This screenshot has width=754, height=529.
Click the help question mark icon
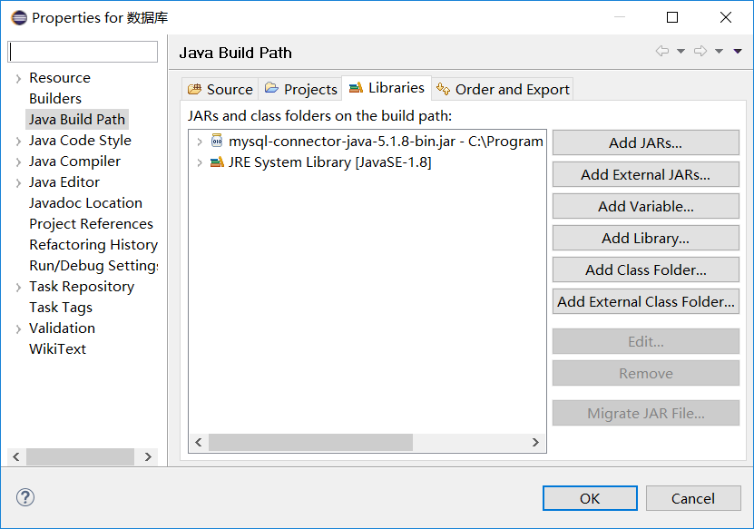click(x=25, y=497)
